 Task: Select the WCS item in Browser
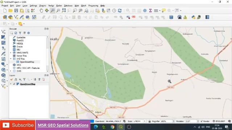pyautogui.click(x=18, y=65)
